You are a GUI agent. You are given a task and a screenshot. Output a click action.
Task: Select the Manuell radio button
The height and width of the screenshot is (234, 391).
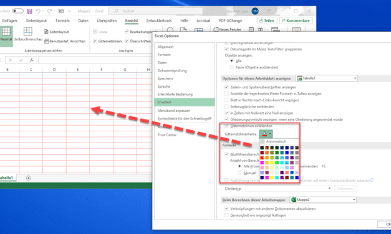pos(239,173)
